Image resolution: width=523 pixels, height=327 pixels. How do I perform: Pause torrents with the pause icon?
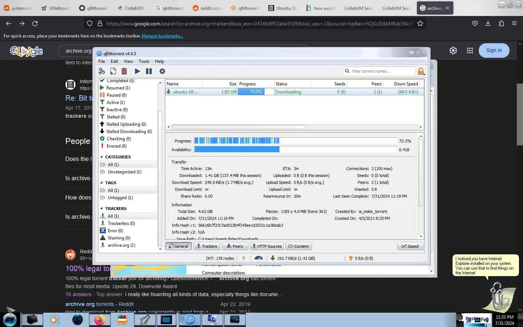tap(149, 71)
